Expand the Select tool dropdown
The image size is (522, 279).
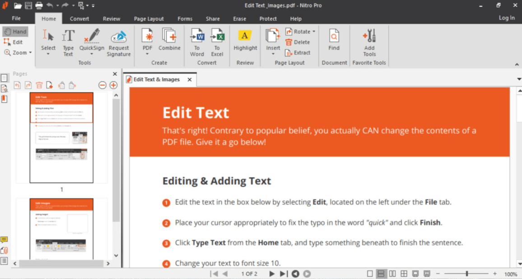tap(48, 54)
